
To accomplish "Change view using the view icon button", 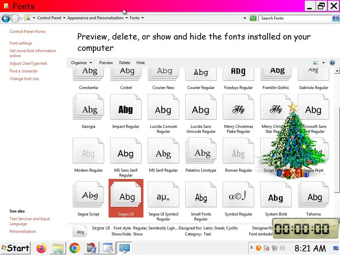I will [315, 63].
